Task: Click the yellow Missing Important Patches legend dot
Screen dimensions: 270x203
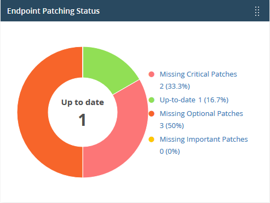Action: pos(152,140)
